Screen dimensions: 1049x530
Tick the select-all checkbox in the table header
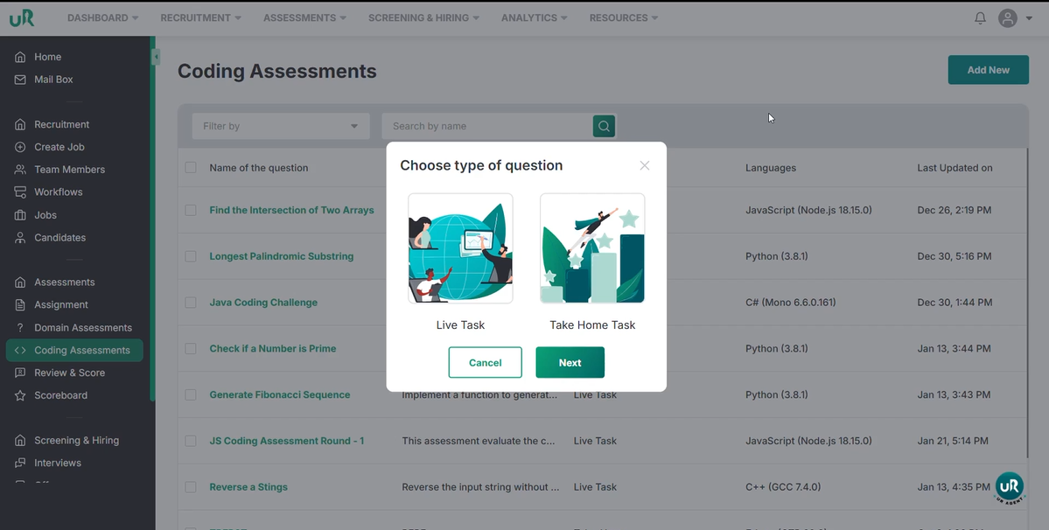pos(191,168)
